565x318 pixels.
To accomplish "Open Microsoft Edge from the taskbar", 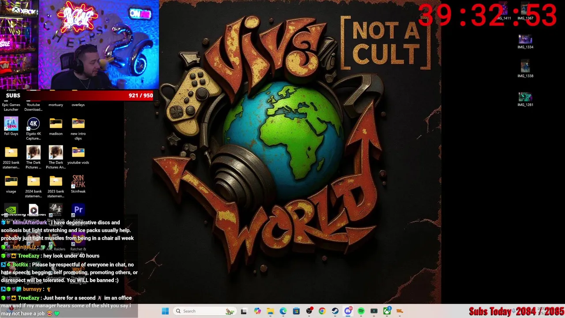I will point(283,311).
